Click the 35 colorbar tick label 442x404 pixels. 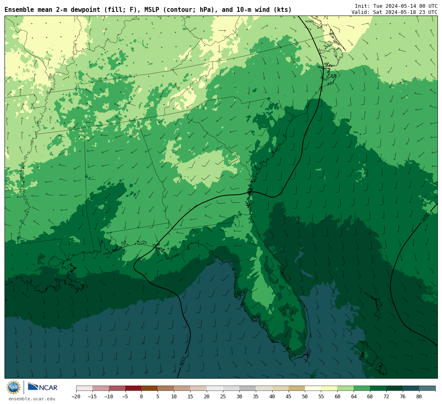(256, 396)
